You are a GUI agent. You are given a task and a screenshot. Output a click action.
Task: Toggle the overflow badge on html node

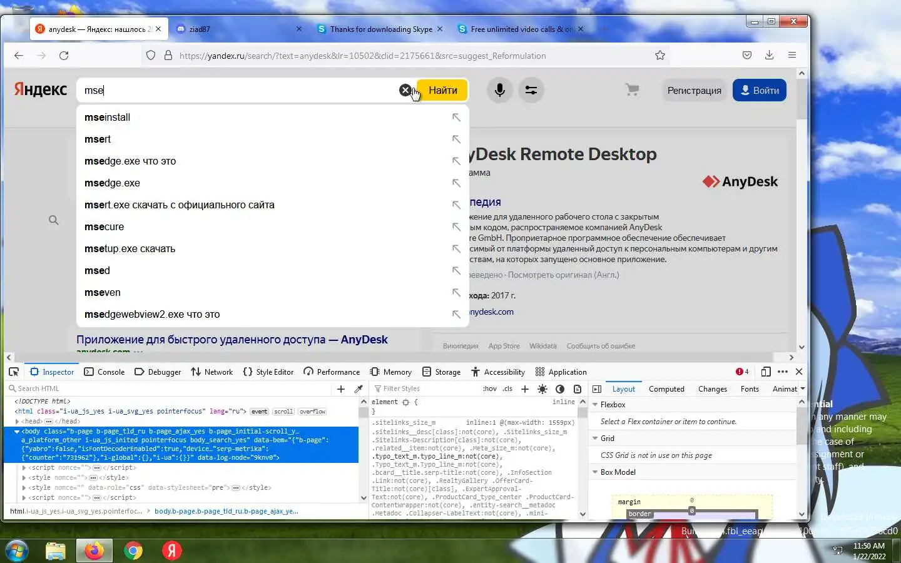coord(312,412)
